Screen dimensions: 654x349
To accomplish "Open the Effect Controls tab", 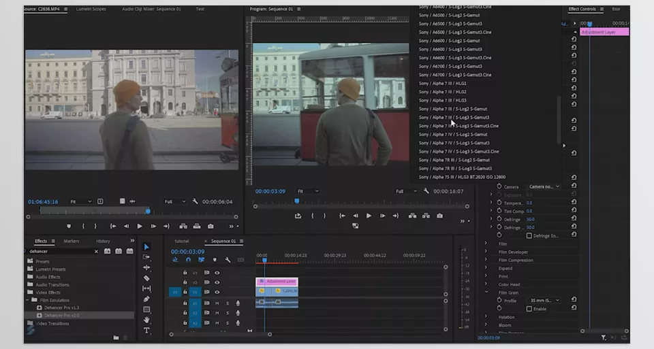I will pyautogui.click(x=582, y=9).
